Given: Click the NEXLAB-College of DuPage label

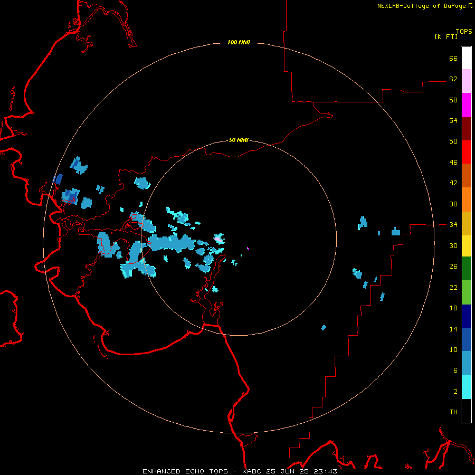Looking at the screenshot, I should tap(424, 6).
